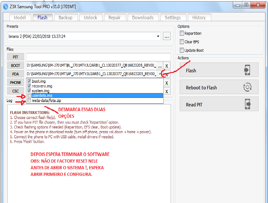Screen dimensions: 268x203
Task: Click the BOOT file path field
Action: click(x=91, y=66)
